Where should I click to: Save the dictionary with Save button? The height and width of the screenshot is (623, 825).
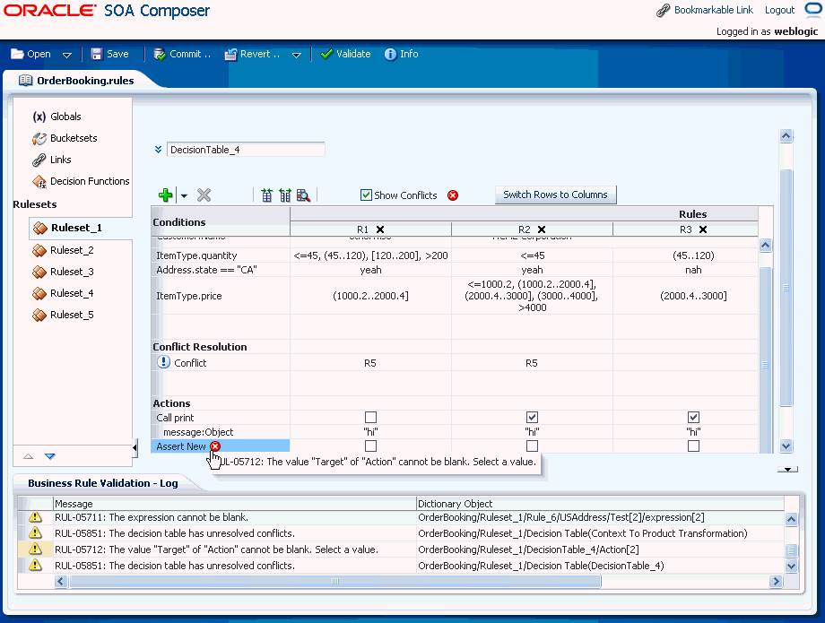point(110,54)
